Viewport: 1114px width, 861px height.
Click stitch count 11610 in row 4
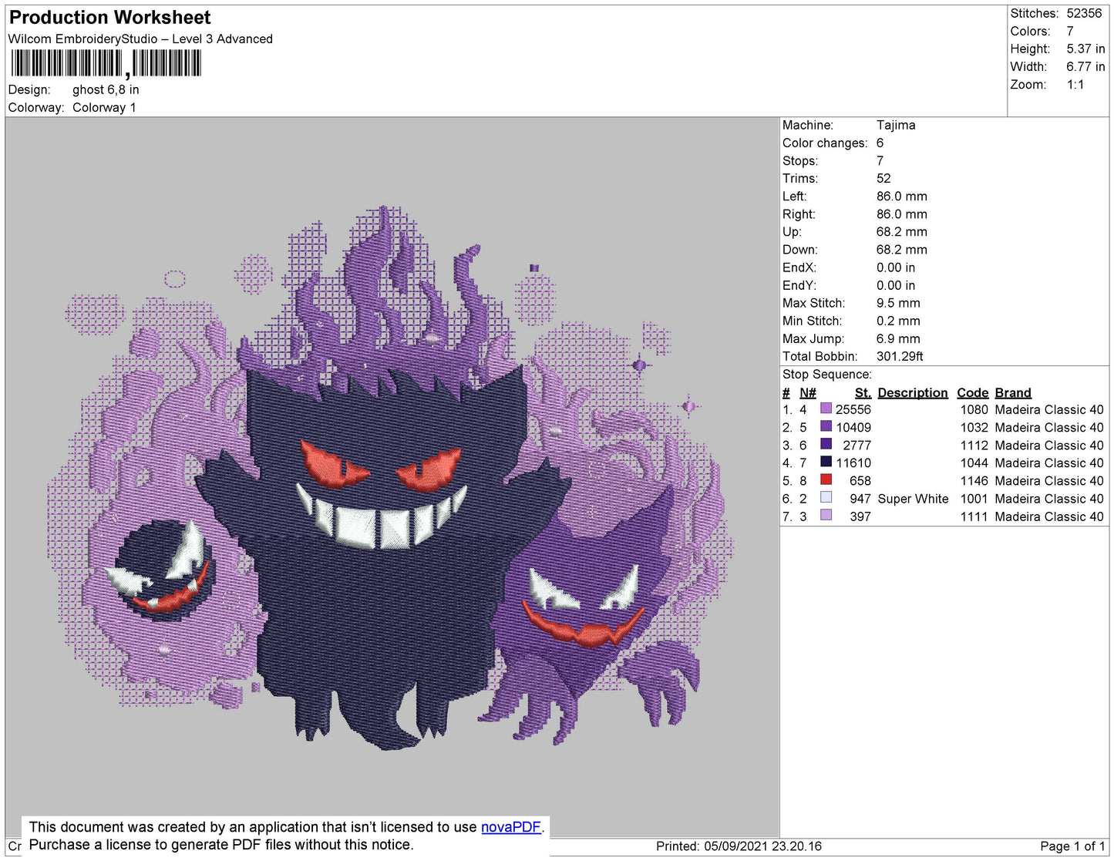tap(853, 462)
